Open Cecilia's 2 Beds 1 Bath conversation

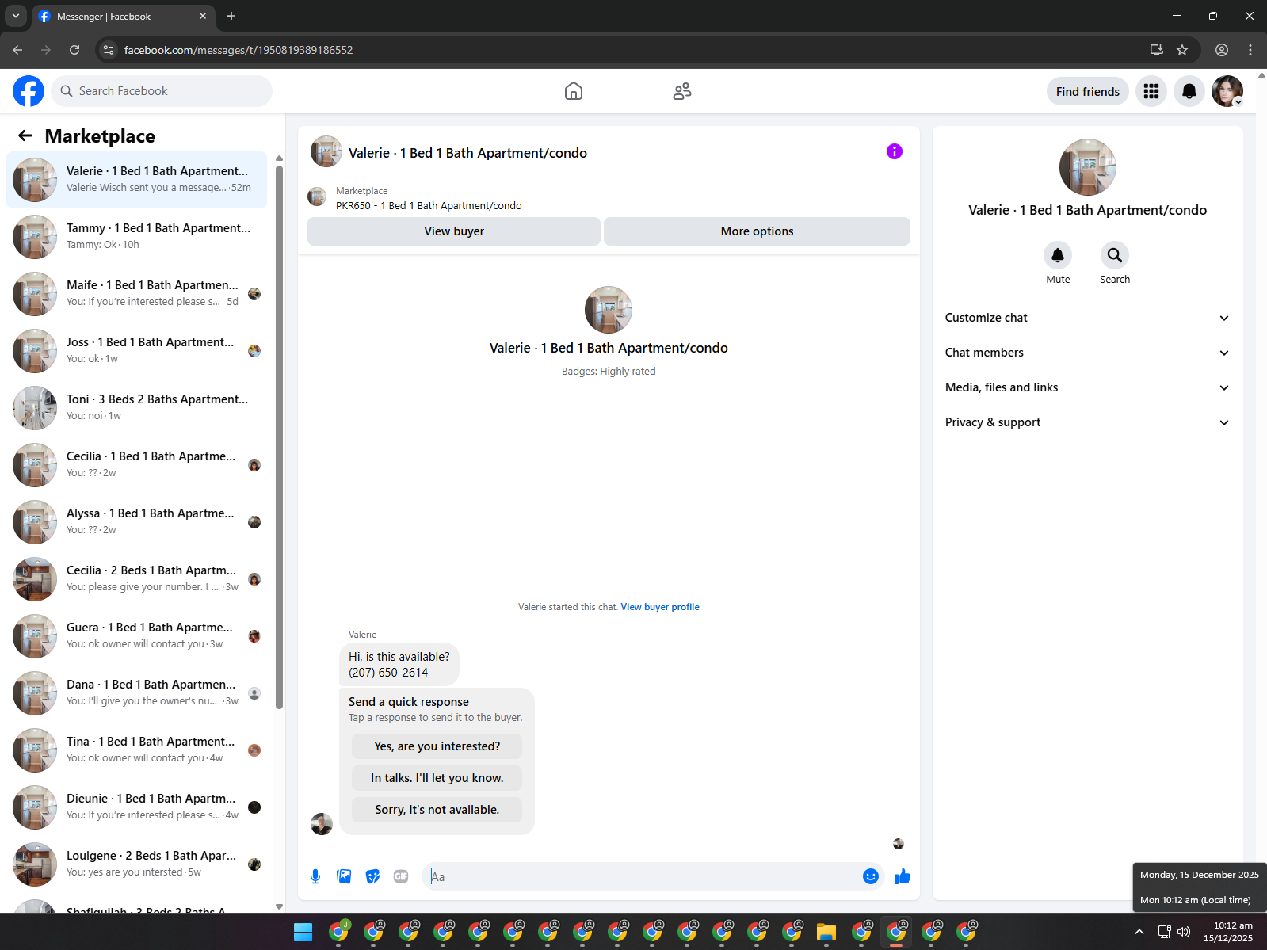[x=136, y=579]
